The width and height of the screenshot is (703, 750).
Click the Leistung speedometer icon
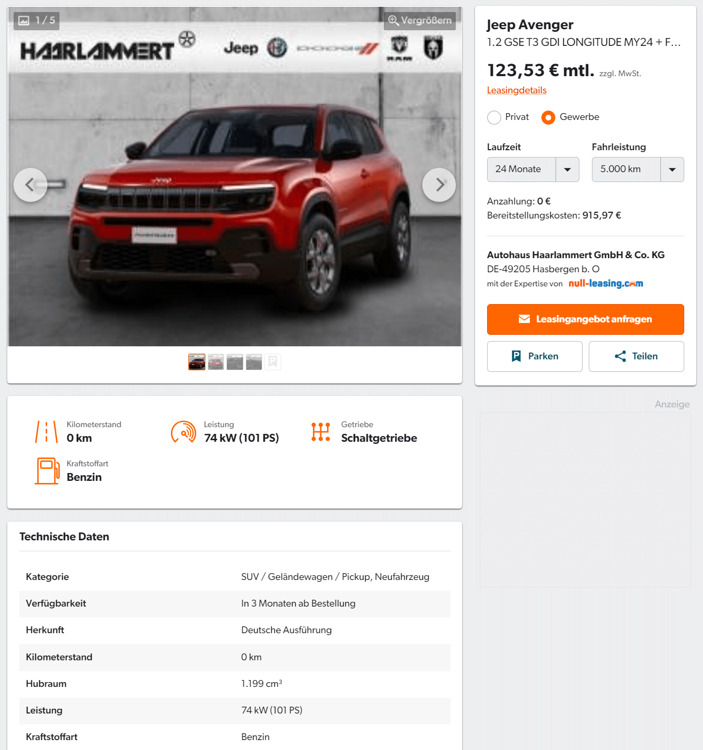pyautogui.click(x=184, y=432)
